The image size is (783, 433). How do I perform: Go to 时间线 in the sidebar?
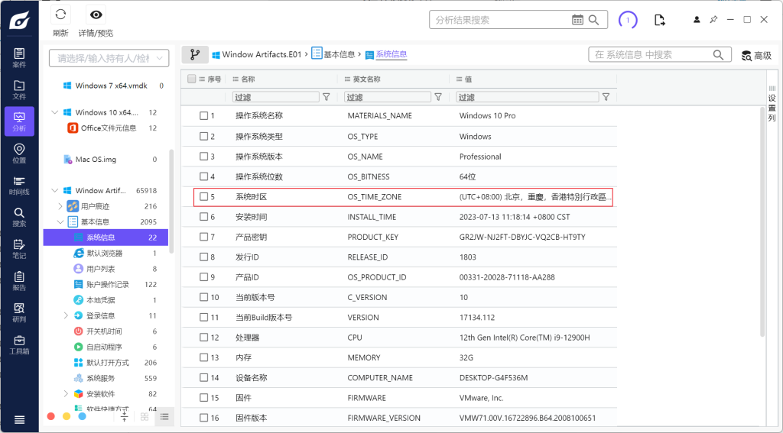(x=19, y=185)
